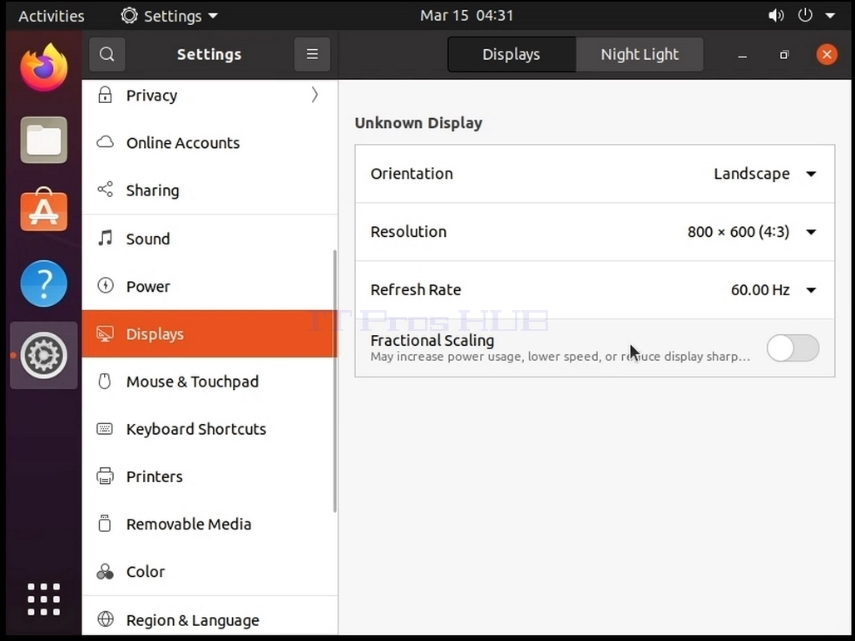Select Removable Media settings
This screenshot has width=855, height=641.
tap(210, 523)
